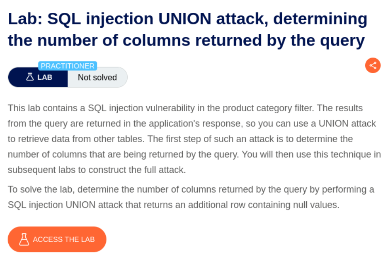Image resolution: width=388 pixels, height=258 pixels.
Task: Click the flask icon on Access the Lab button
Action: point(24,239)
